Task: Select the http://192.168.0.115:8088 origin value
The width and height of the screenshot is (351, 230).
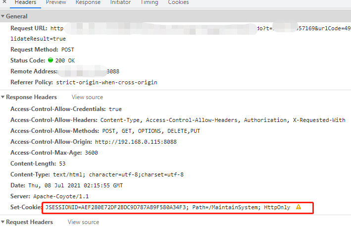Action: 136,142
